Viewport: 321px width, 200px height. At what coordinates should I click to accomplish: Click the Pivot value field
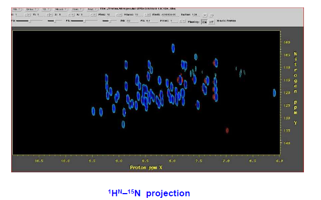[x=174, y=21]
